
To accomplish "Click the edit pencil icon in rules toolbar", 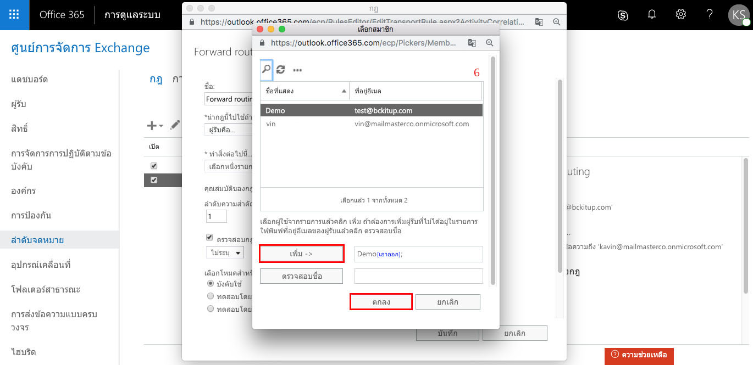I will point(175,126).
